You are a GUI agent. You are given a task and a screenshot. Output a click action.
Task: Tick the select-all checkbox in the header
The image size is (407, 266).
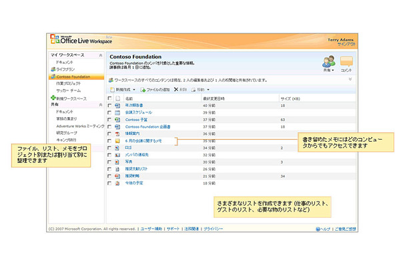pyautogui.click(x=109, y=98)
